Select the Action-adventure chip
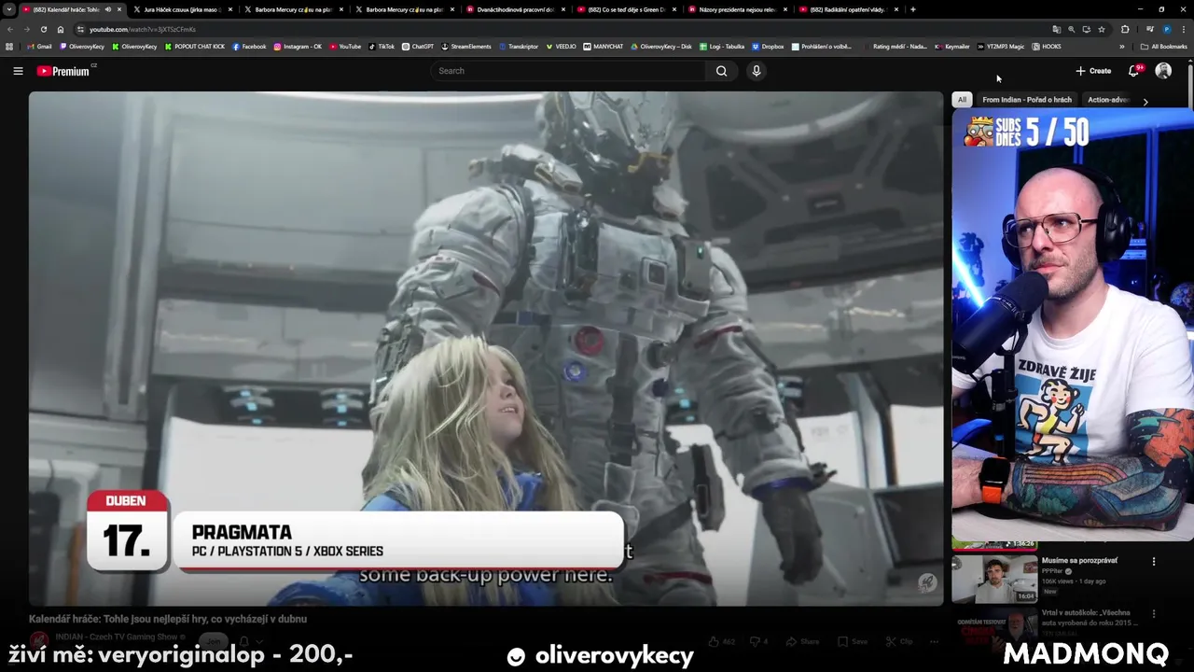Viewport: 1194px width, 672px height. (x=1109, y=100)
